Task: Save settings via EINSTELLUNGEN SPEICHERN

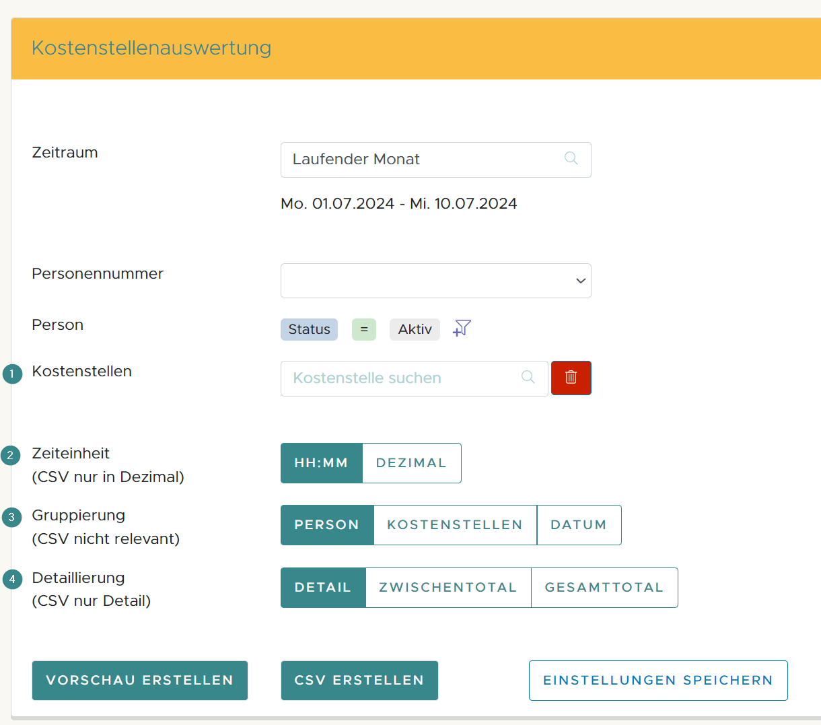Action: (657, 680)
